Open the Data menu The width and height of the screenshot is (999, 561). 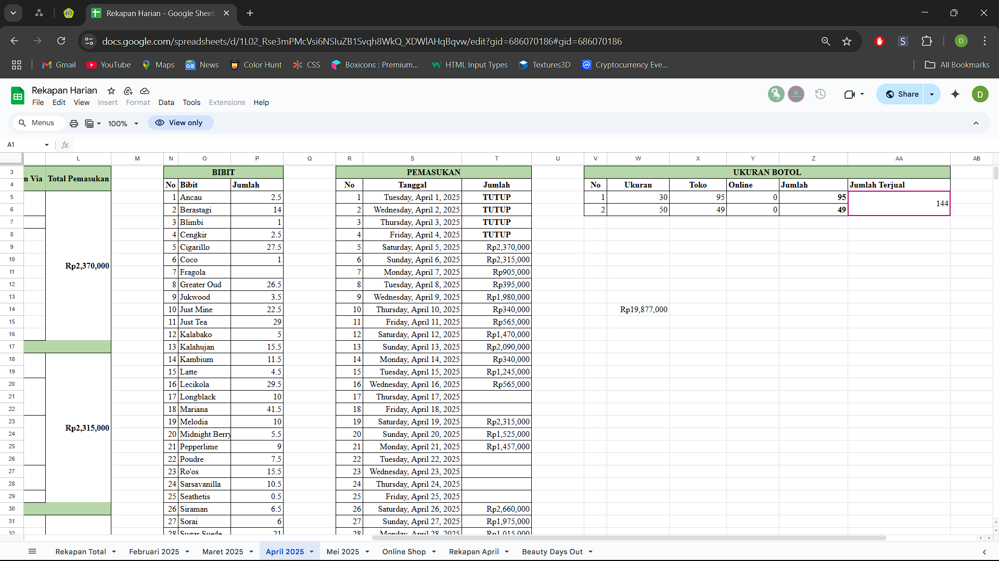tap(166, 102)
